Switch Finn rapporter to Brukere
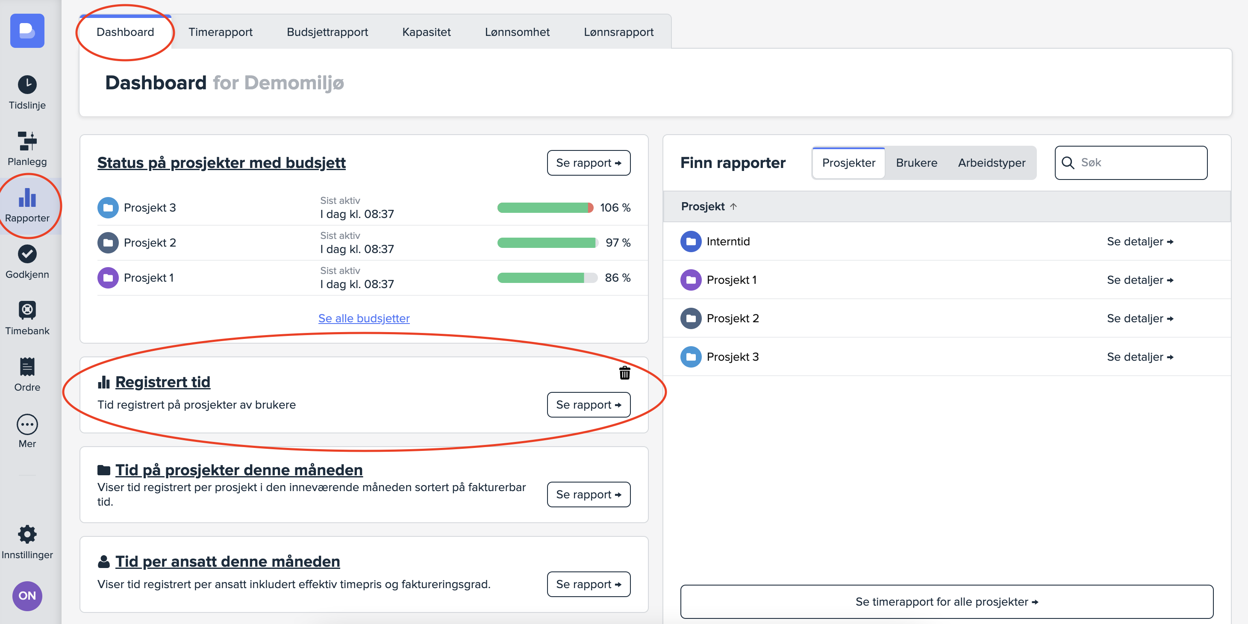This screenshot has height=624, width=1248. point(916,163)
